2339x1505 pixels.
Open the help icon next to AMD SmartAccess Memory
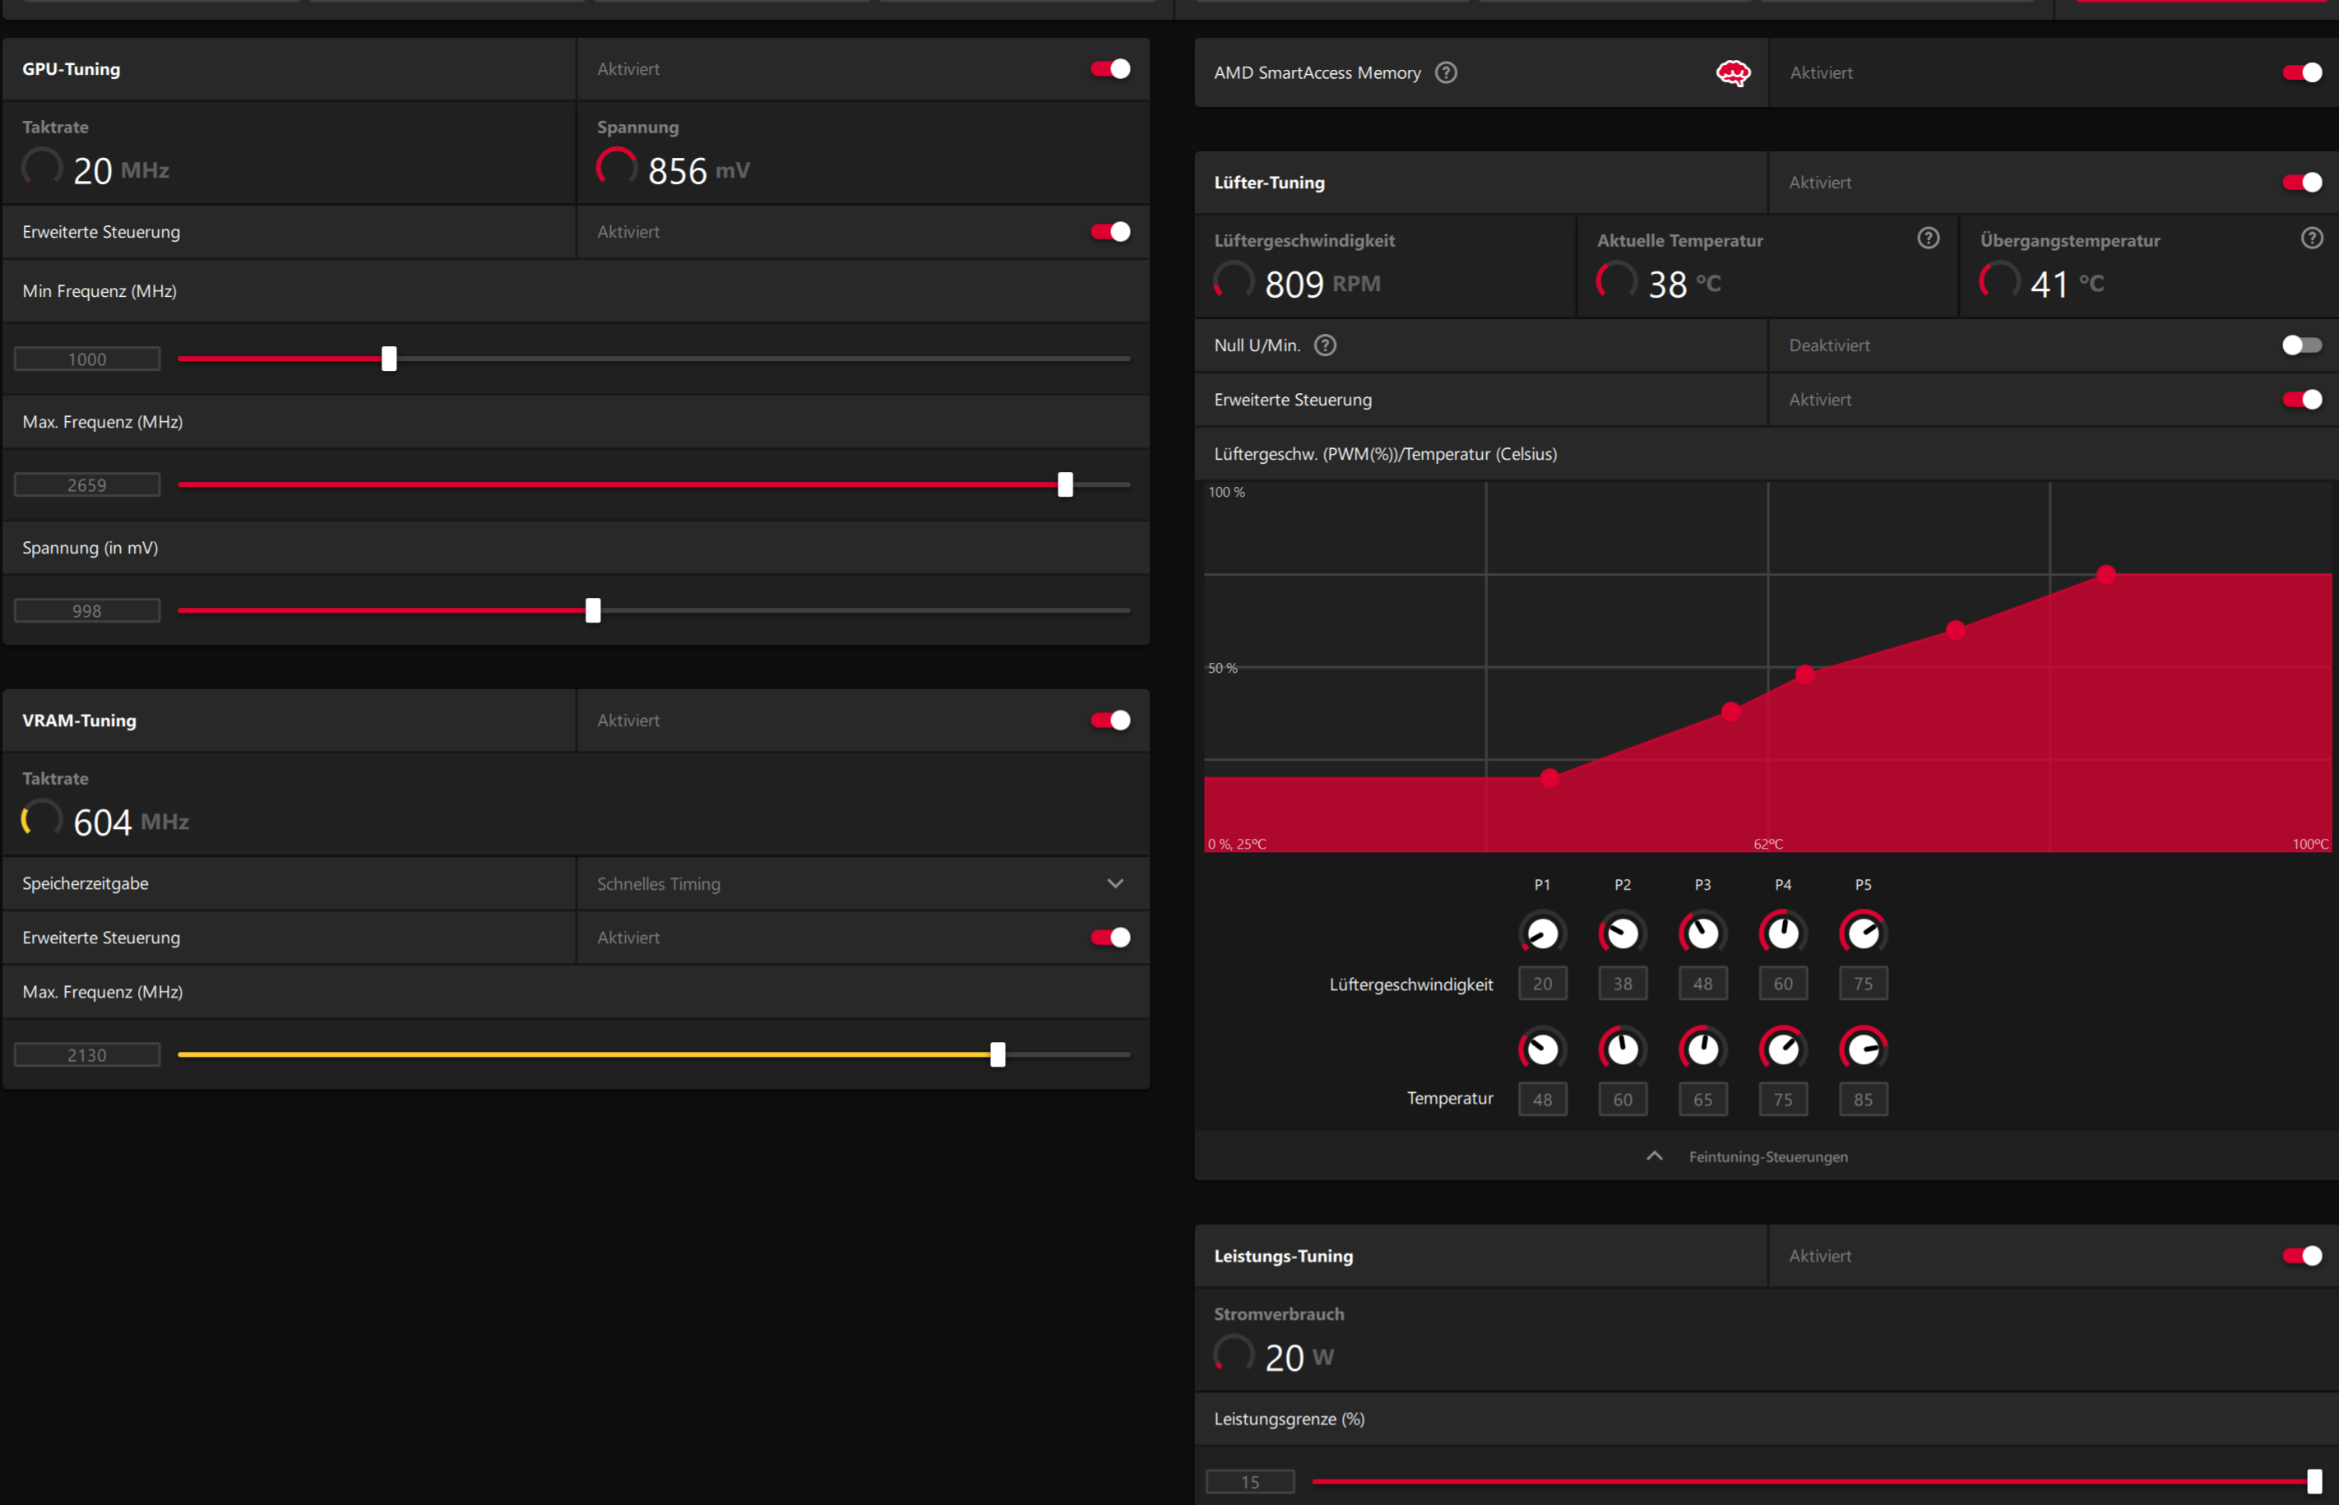click(x=1446, y=72)
